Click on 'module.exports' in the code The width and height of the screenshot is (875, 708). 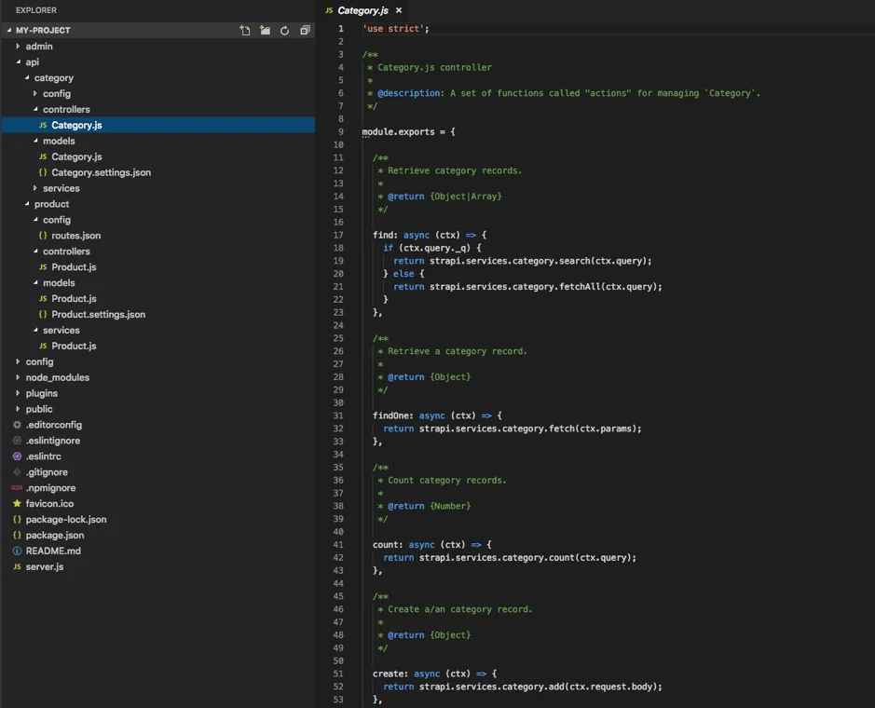point(398,131)
